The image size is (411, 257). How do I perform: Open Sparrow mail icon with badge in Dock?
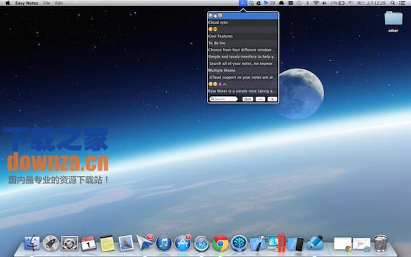point(145,243)
